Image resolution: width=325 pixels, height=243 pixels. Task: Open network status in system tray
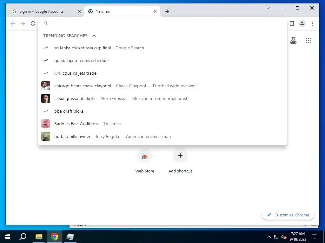click(276, 237)
